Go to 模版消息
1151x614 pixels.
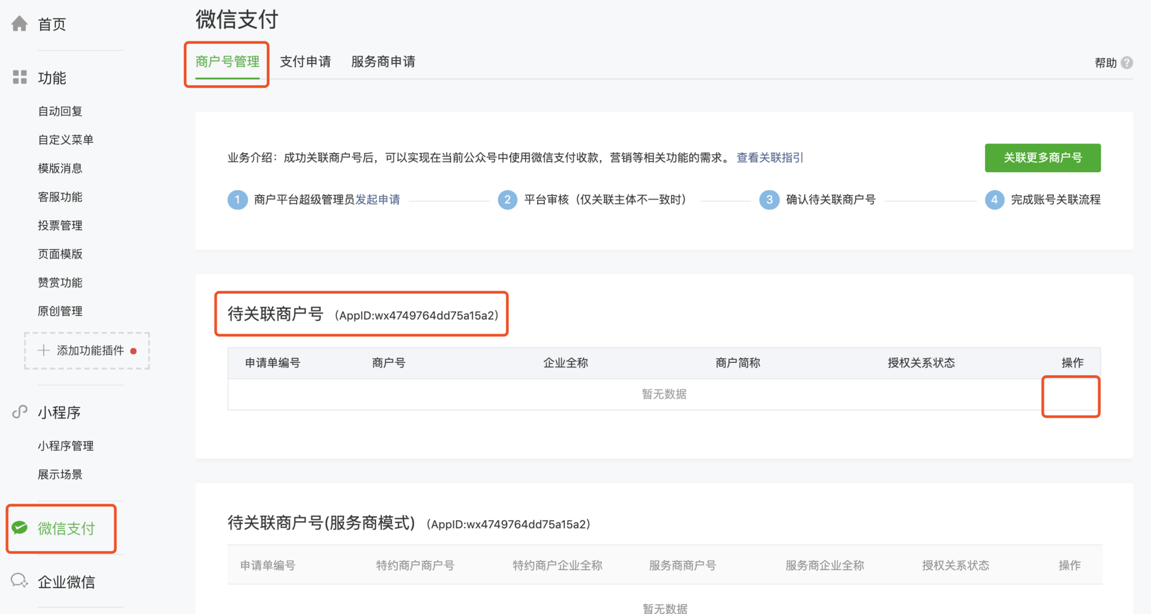tap(60, 168)
